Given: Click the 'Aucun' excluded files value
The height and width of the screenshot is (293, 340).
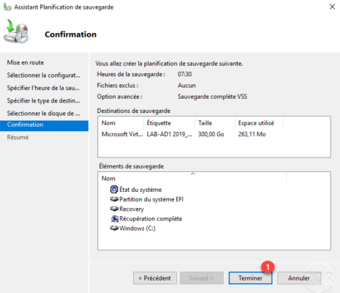Looking at the screenshot, I should (186, 86).
